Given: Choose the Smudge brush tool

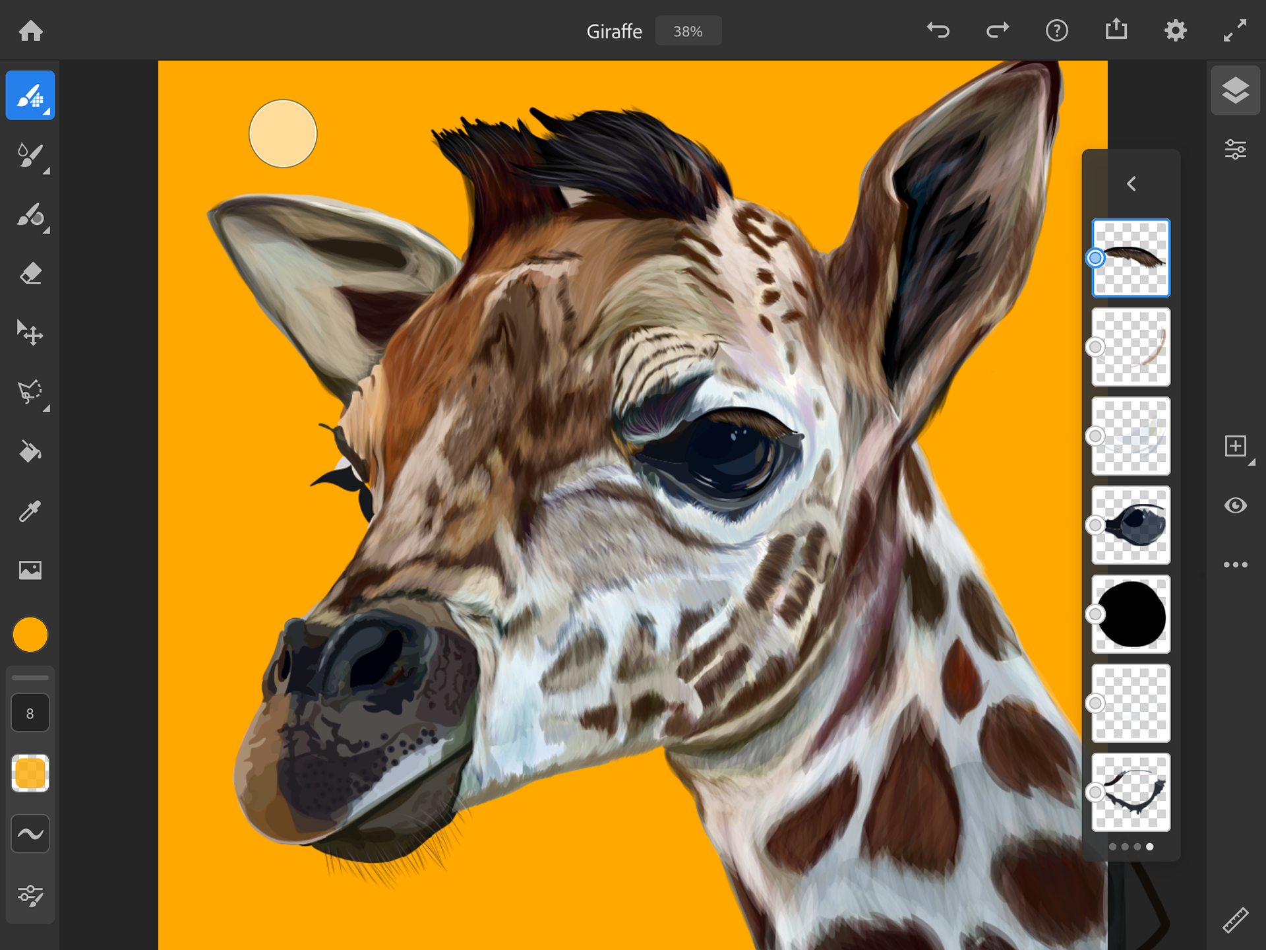Looking at the screenshot, I should coord(30,215).
